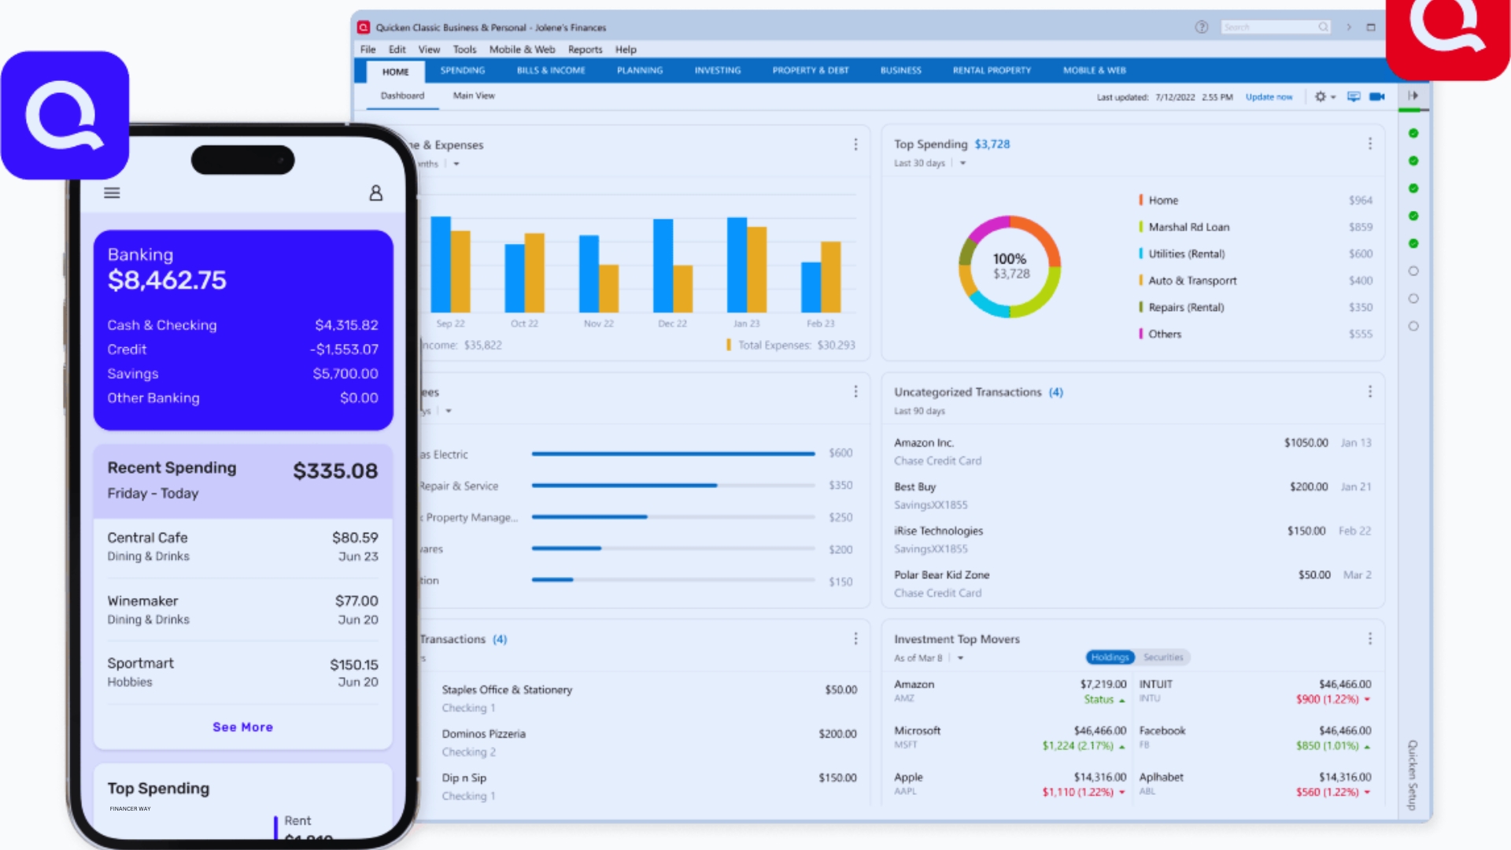This screenshot has height=850, width=1511.
Task: Click the search input field
Action: point(1275,28)
